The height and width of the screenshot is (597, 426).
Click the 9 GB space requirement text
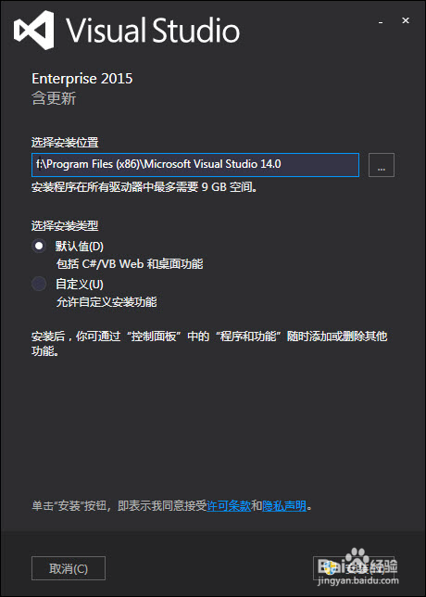[x=214, y=187]
